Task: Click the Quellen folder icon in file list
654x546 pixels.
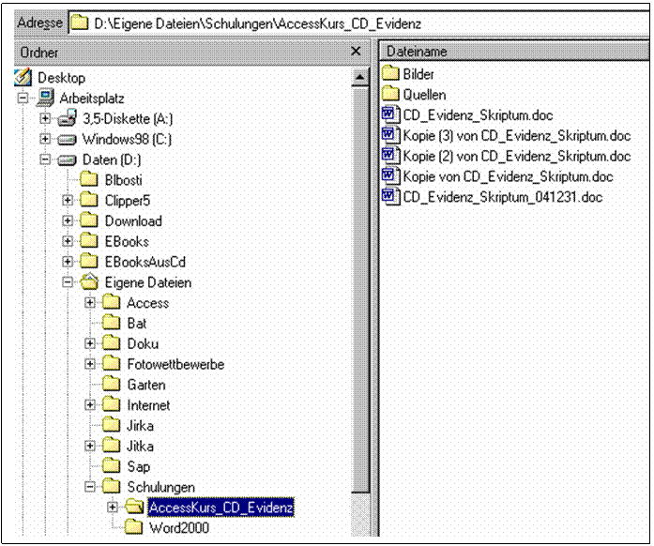Action: (x=390, y=94)
